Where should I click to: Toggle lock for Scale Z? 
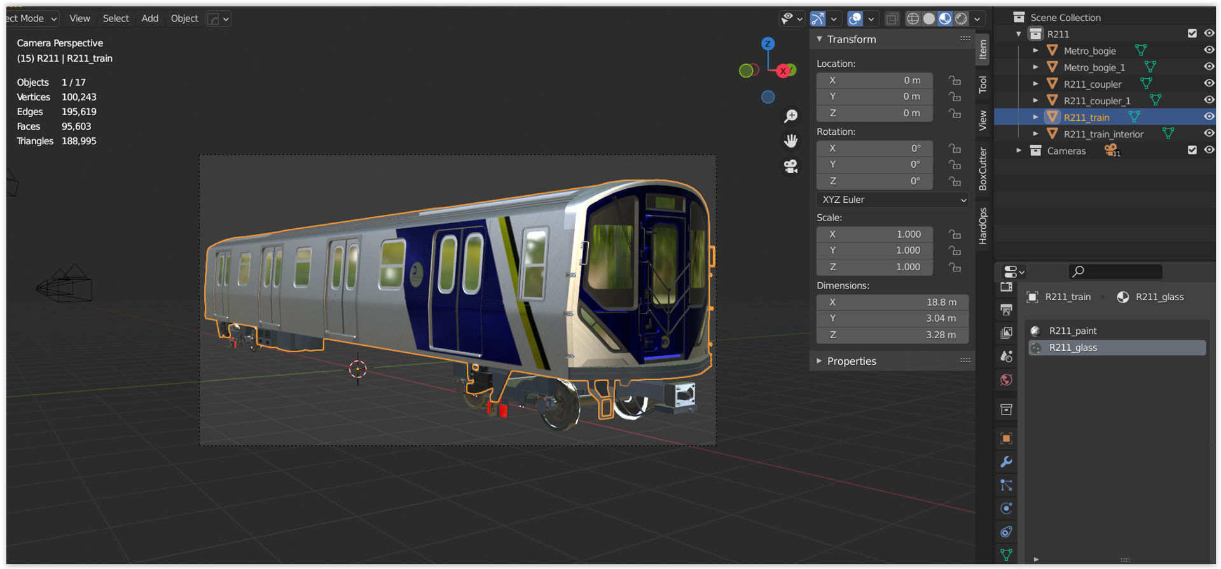[955, 267]
